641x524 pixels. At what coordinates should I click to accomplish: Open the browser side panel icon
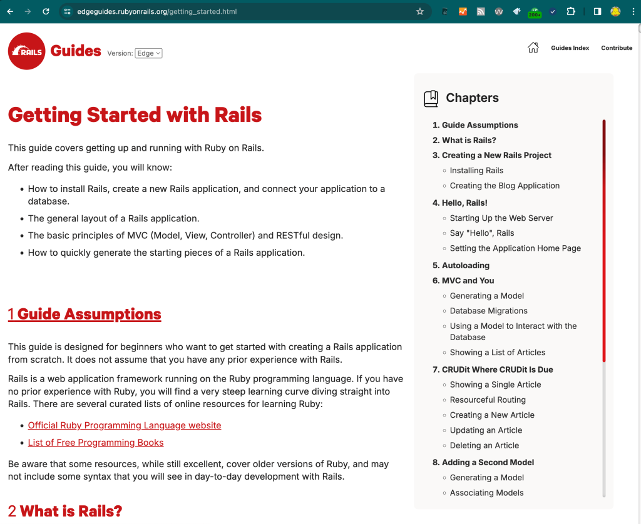point(596,11)
